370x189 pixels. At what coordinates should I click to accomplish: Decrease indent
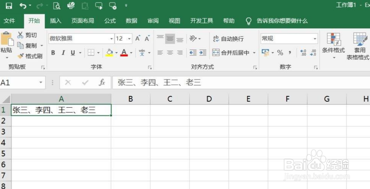[x=193, y=53]
